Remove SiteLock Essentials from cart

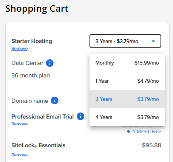[20, 155]
